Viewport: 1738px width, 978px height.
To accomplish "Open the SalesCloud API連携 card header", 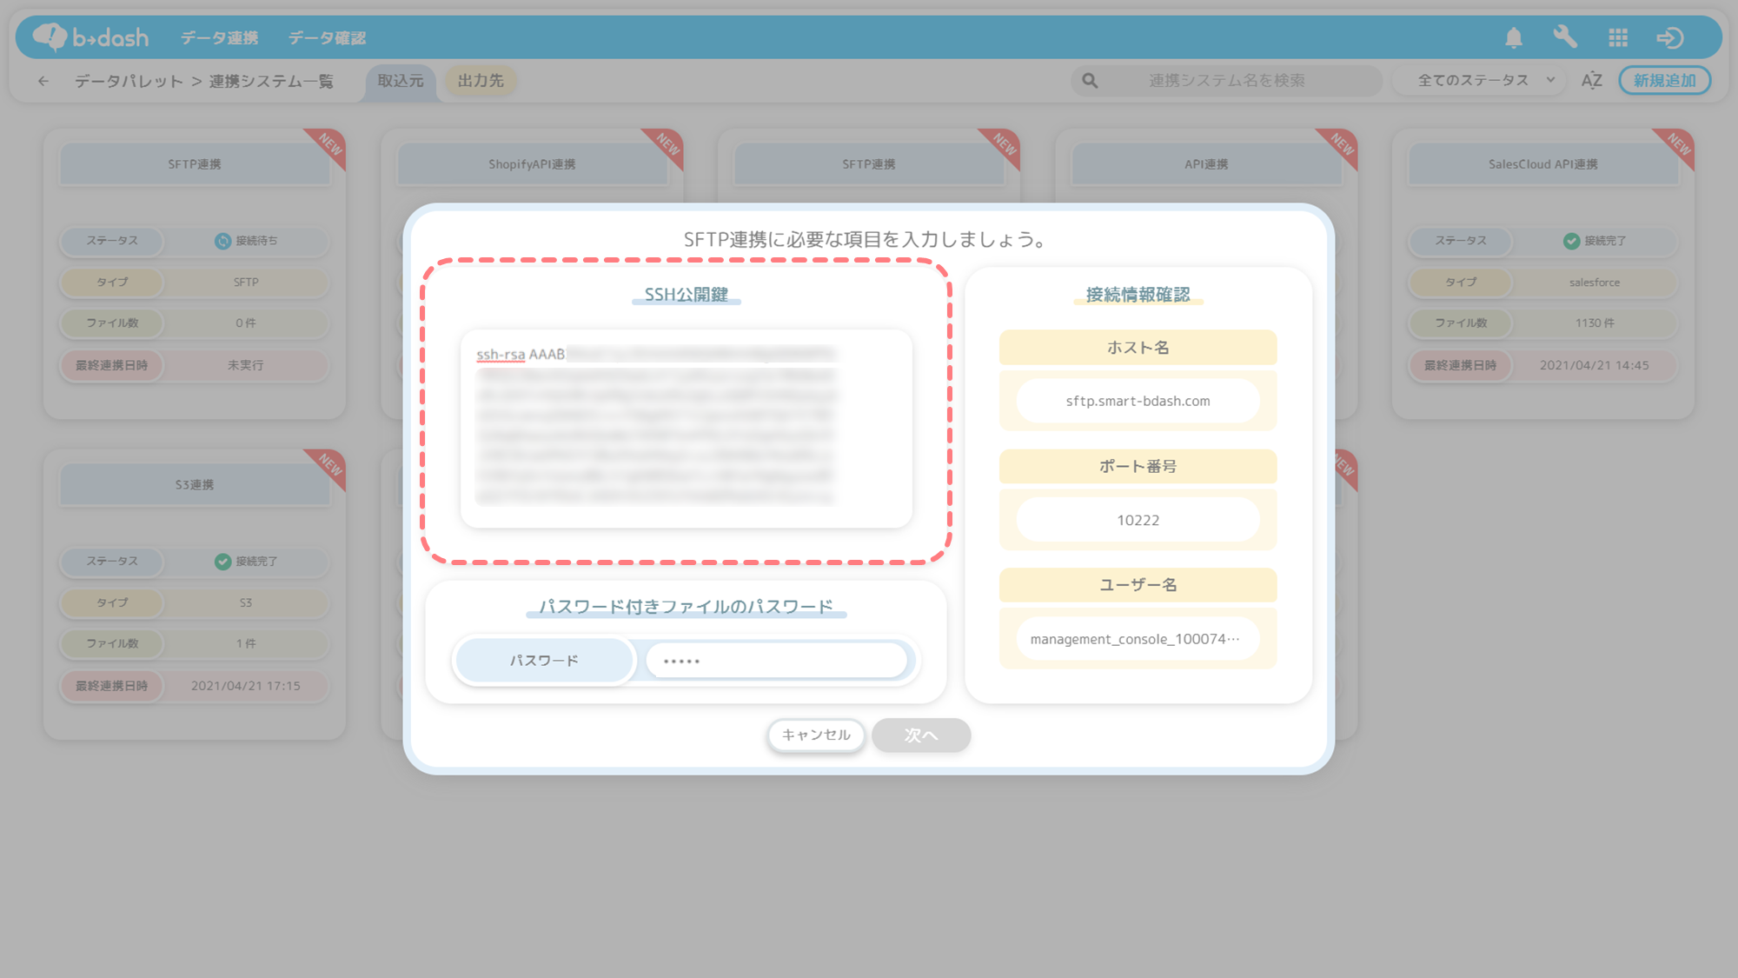I will click(1543, 164).
